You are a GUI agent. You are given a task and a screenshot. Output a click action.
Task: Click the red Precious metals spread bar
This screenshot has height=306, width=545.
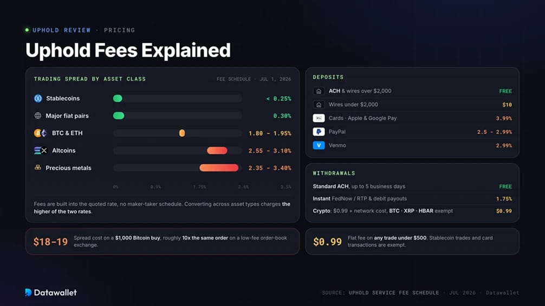[x=219, y=168]
